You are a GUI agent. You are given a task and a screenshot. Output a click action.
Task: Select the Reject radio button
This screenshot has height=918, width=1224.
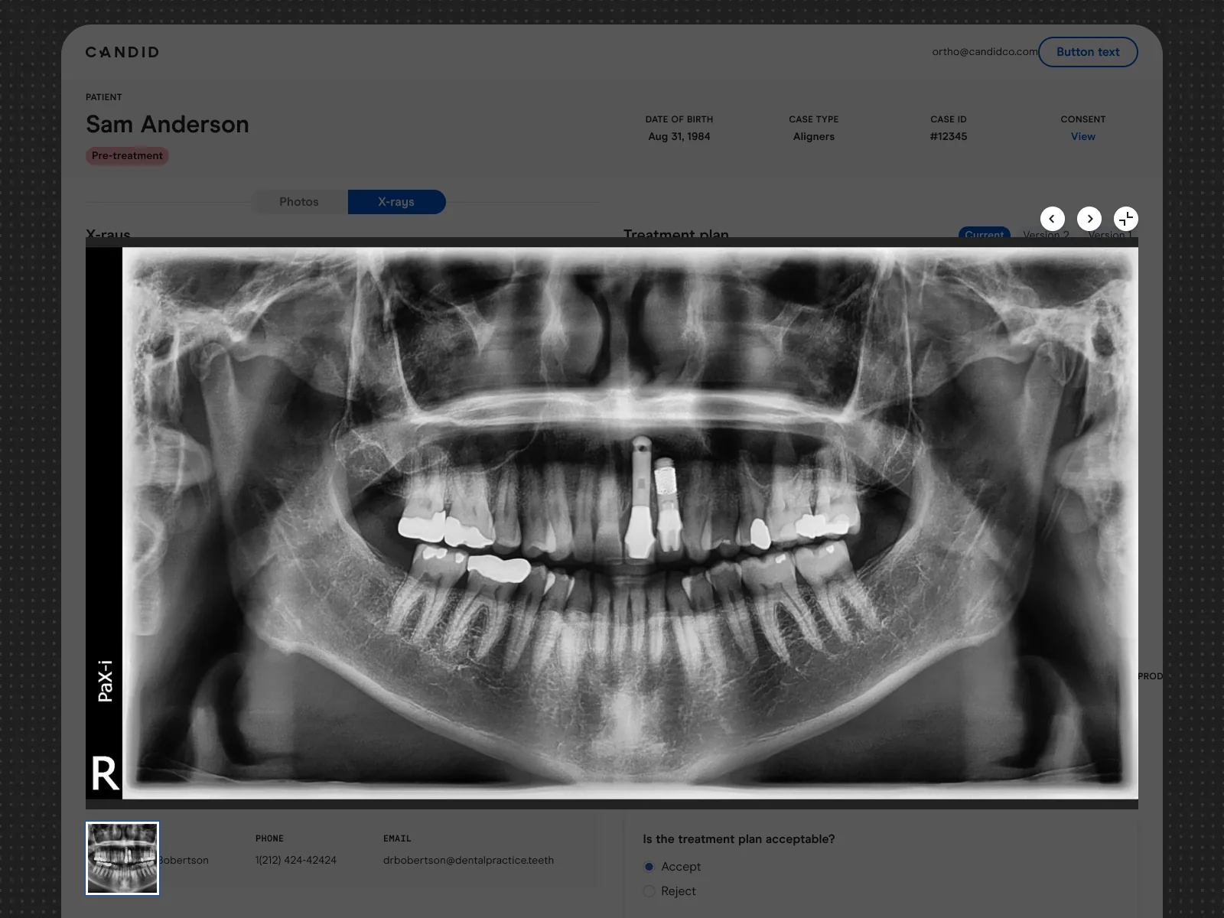[x=649, y=891]
